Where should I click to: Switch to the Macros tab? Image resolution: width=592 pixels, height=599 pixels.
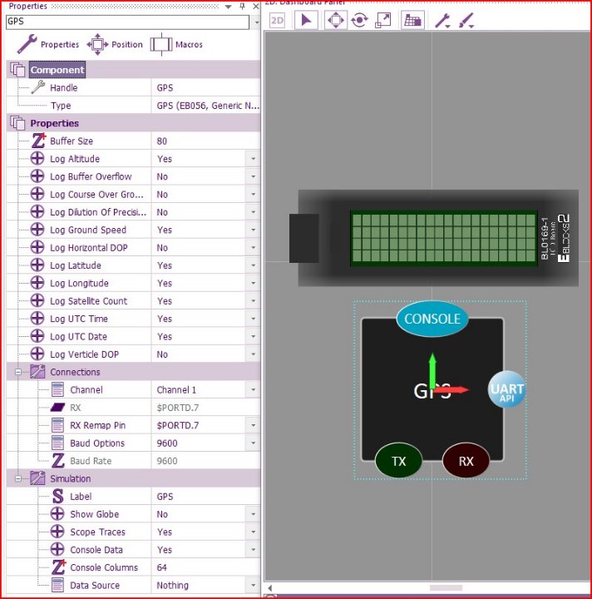pyautogui.click(x=177, y=44)
